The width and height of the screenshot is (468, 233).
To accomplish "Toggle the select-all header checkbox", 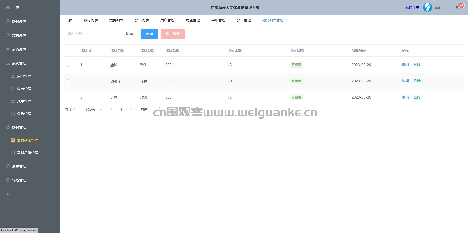I will [68, 51].
